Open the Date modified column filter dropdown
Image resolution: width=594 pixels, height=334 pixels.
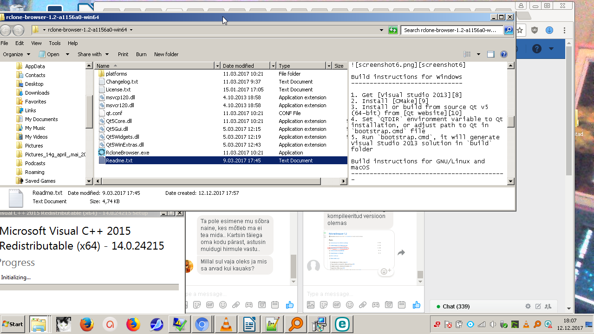[x=274, y=66]
